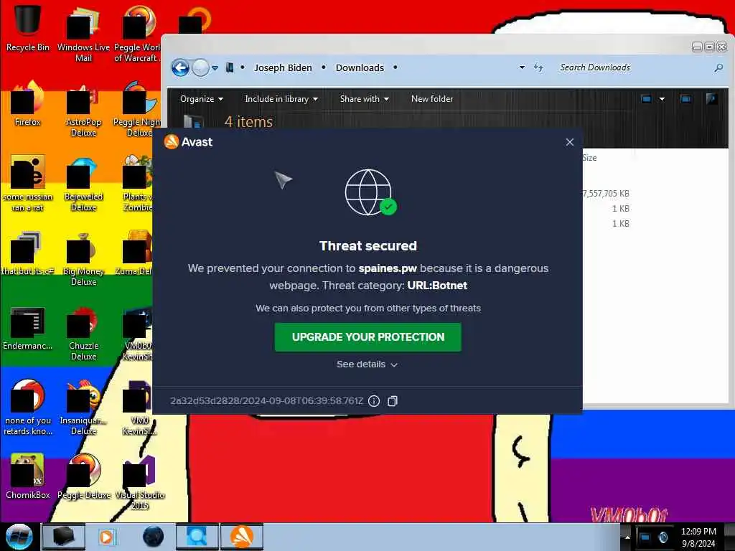
Task: Open the Include in library dropdown
Action: tap(281, 99)
